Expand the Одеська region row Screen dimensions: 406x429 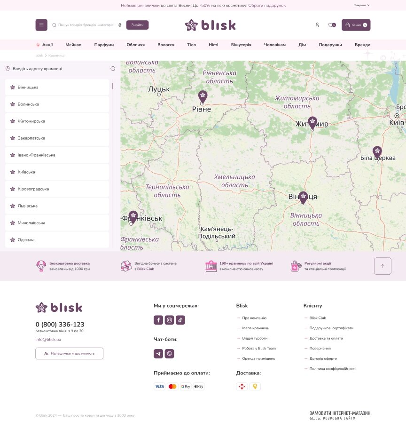pyautogui.click(x=57, y=240)
